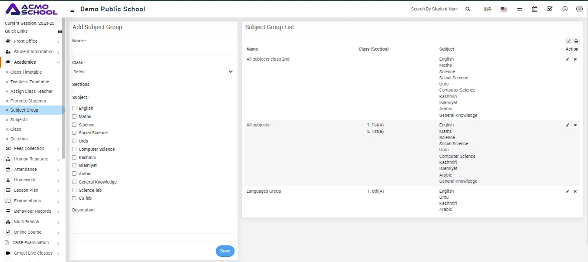Click the Name input field
588x262 pixels.
pyautogui.click(x=153, y=49)
